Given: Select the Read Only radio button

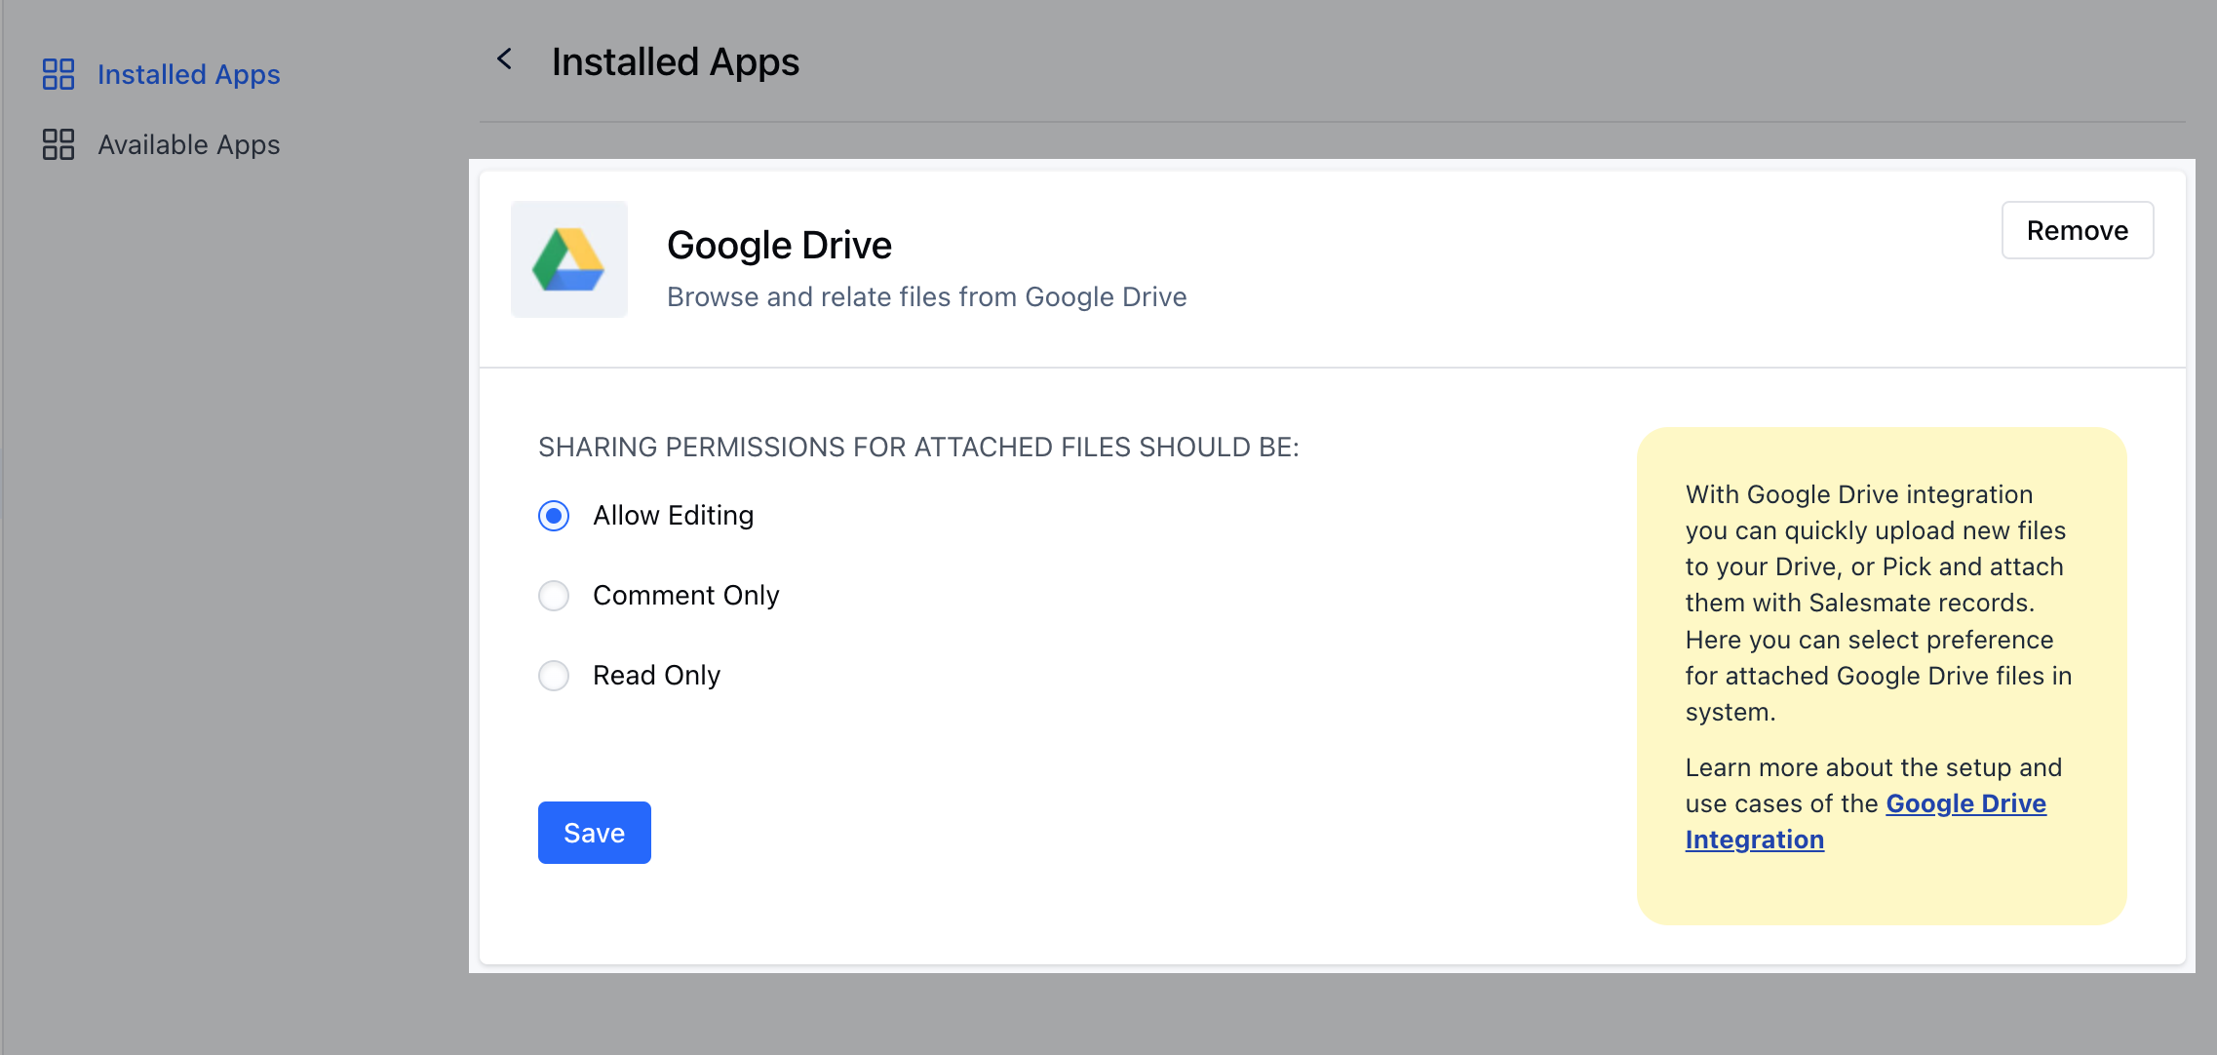Looking at the screenshot, I should 554,676.
